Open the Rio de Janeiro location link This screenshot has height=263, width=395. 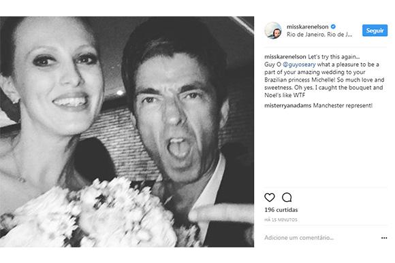coord(319,35)
